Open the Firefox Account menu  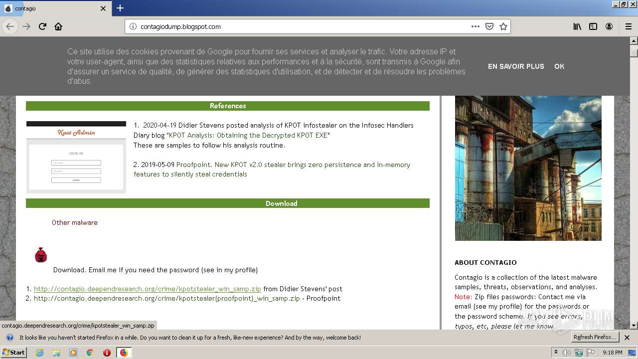click(609, 26)
